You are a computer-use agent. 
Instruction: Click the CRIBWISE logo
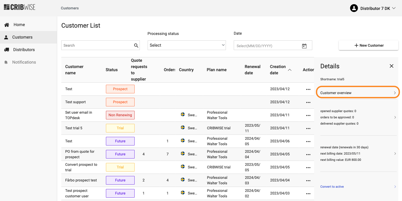[x=20, y=7]
